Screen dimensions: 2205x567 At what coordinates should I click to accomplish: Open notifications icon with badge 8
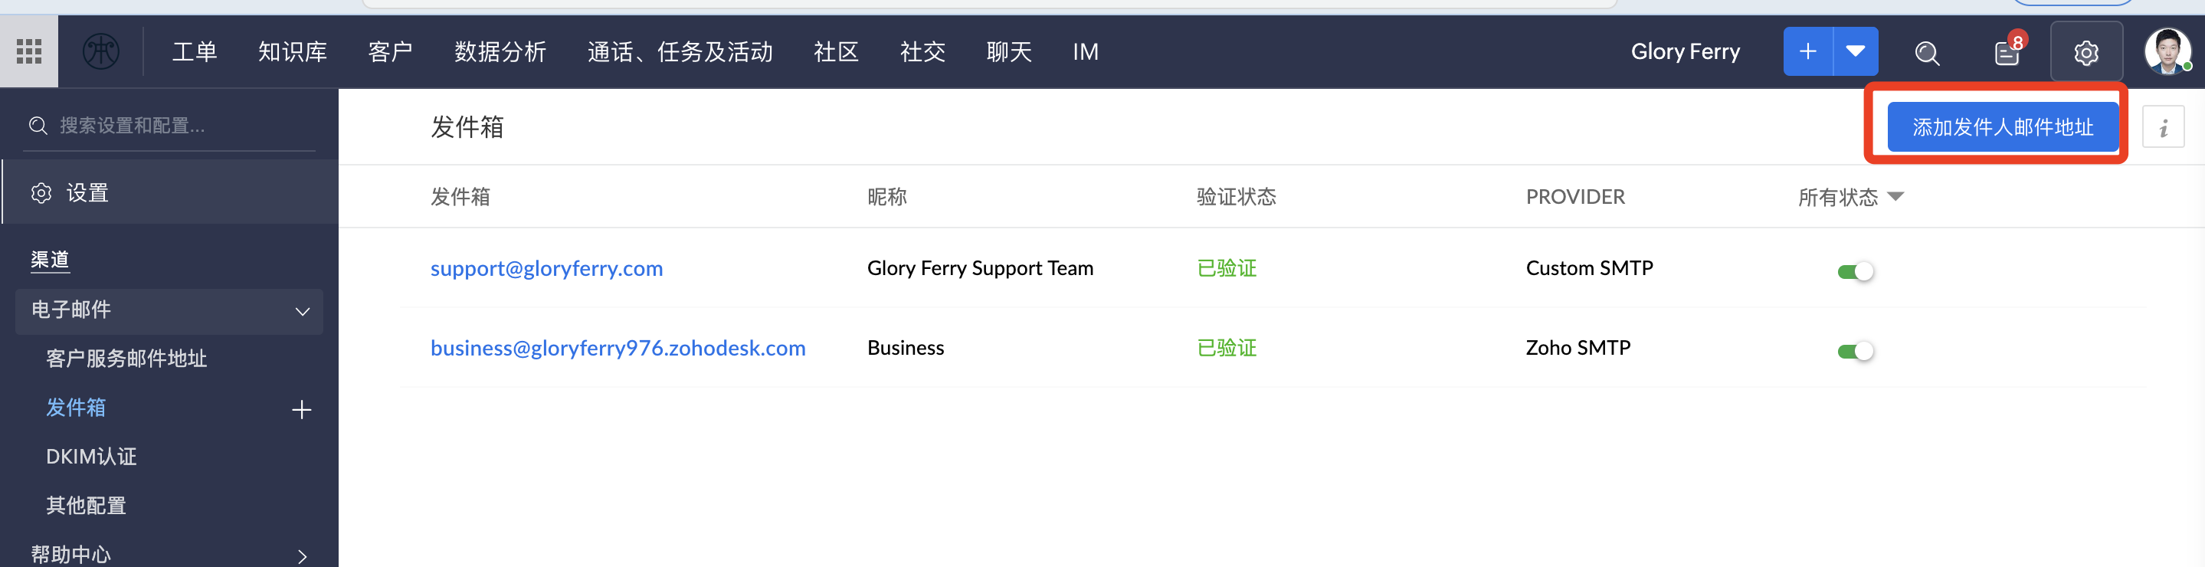pyautogui.click(x=2007, y=53)
